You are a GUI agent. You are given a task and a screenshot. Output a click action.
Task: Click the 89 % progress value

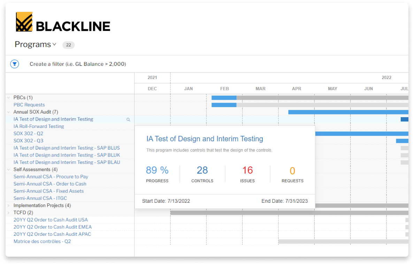coord(157,170)
